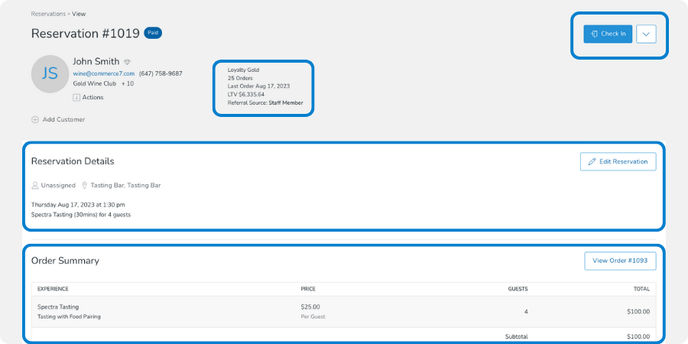The width and height of the screenshot is (688, 344).
Task: Click the Edit Reservation button
Action: (618, 161)
